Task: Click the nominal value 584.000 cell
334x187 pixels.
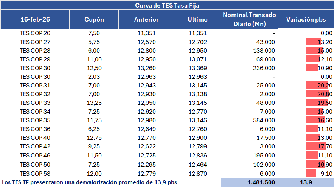Action: [x=265, y=121]
